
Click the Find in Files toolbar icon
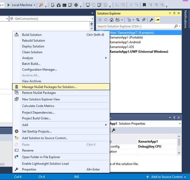pyautogui.click(x=41, y=5)
